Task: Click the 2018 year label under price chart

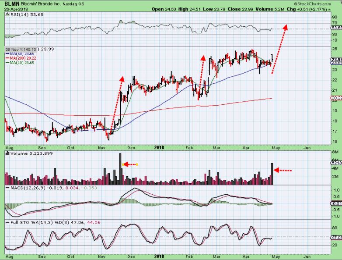Action: [x=159, y=148]
